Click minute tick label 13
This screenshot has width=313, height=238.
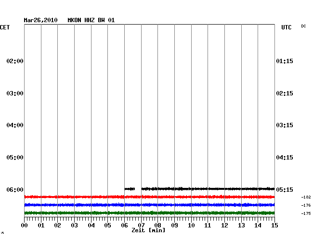point(241,225)
